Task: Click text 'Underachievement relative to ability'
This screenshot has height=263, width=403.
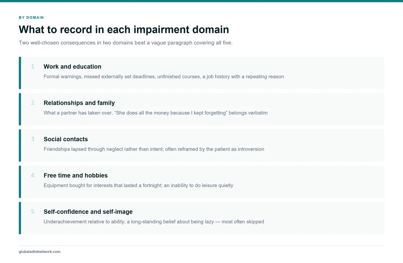Action: tap(84, 222)
